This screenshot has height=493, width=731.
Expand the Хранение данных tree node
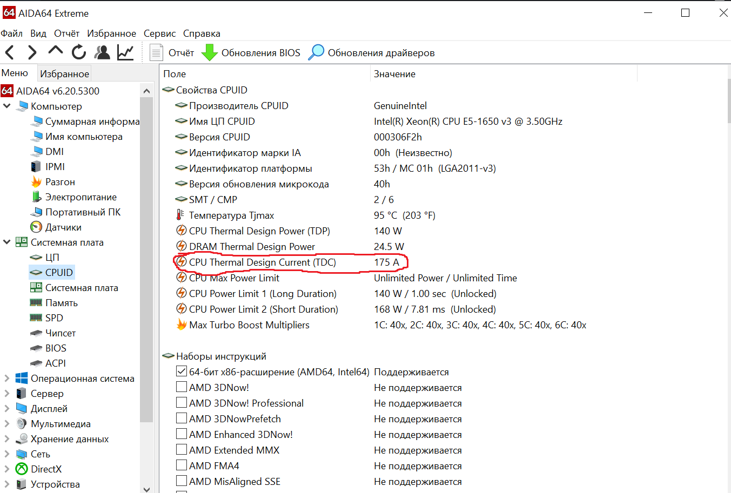7,439
